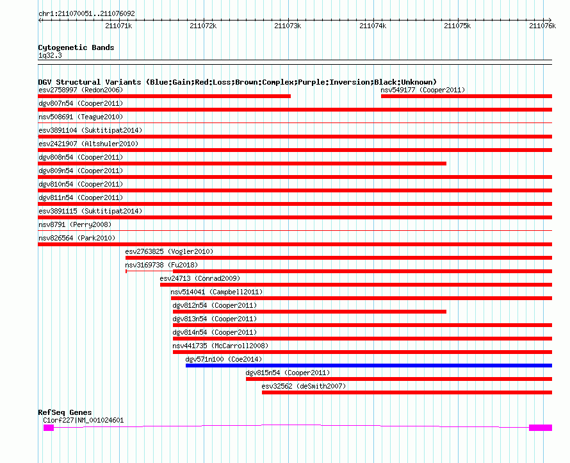Screen dimensions: 570x463
Task: Click the red dgv808n54 loss bar
Action: pyautogui.click(x=242, y=164)
